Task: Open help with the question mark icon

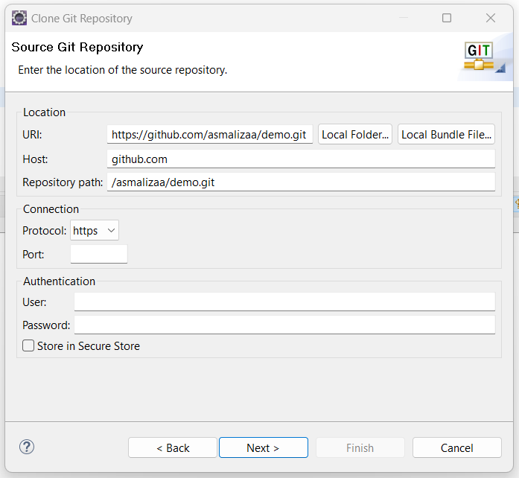Action: 27,447
